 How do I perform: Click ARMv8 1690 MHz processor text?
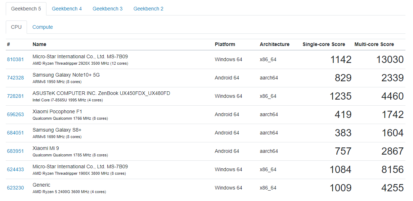pos(57,137)
